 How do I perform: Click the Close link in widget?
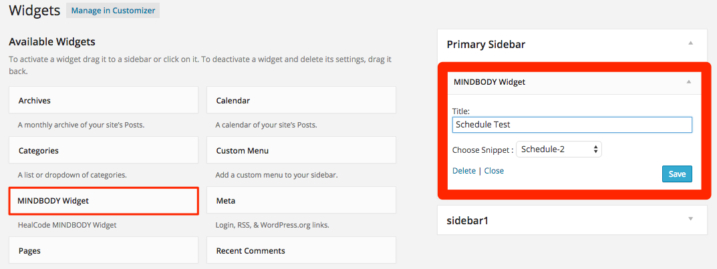click(494, 171)
